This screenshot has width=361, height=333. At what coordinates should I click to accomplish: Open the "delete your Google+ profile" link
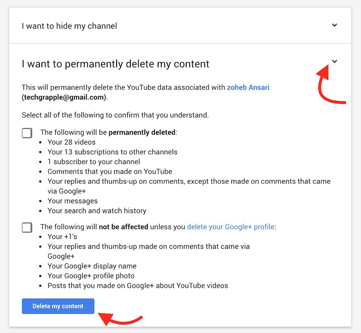(230, 227)
